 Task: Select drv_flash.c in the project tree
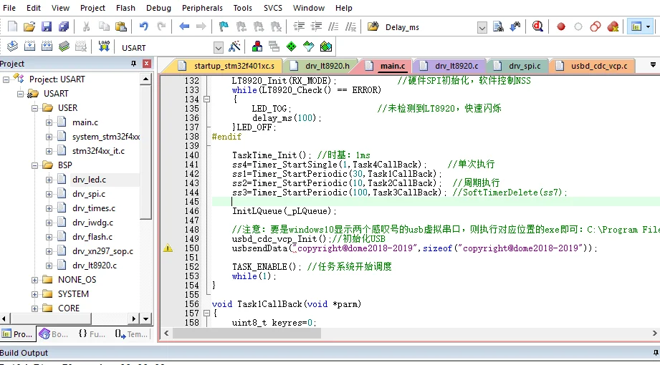[92, 237]
